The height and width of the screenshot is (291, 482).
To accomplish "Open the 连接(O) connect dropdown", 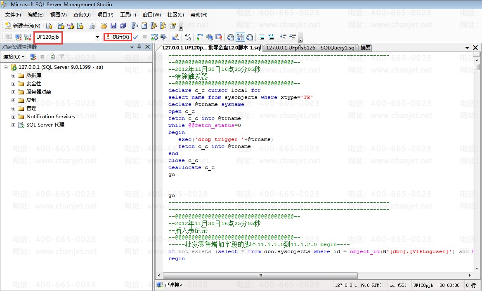I will click(x=14, y=56).
